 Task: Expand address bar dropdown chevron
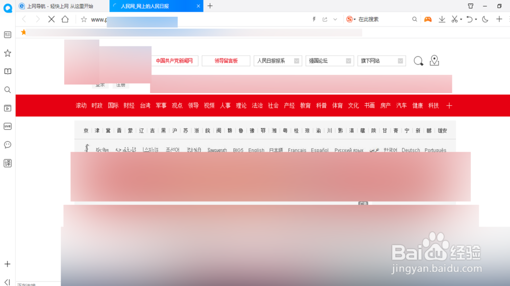pyautogui.click(x=335, y=19)
